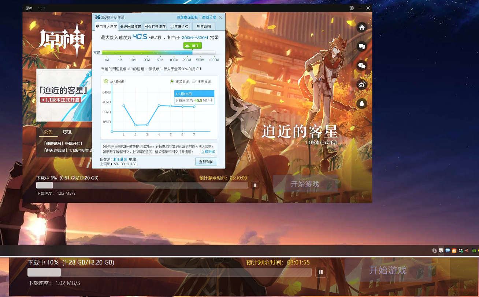
Task: Select the 按天显示 radio button
Action: click(x=194, y=81)
